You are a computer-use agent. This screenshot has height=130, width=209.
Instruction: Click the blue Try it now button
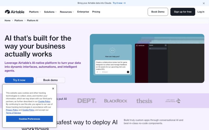tap(19, 80)
